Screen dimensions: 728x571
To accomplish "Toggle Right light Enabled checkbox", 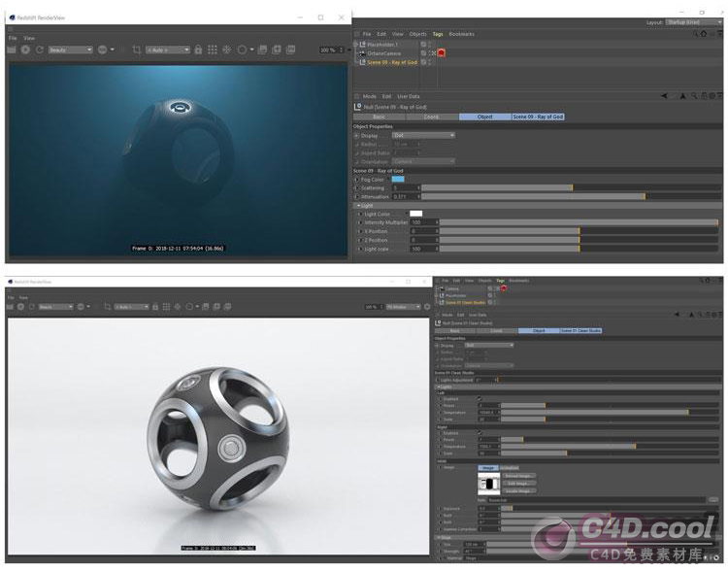I will pyautogui.click(x=480, y=432).
